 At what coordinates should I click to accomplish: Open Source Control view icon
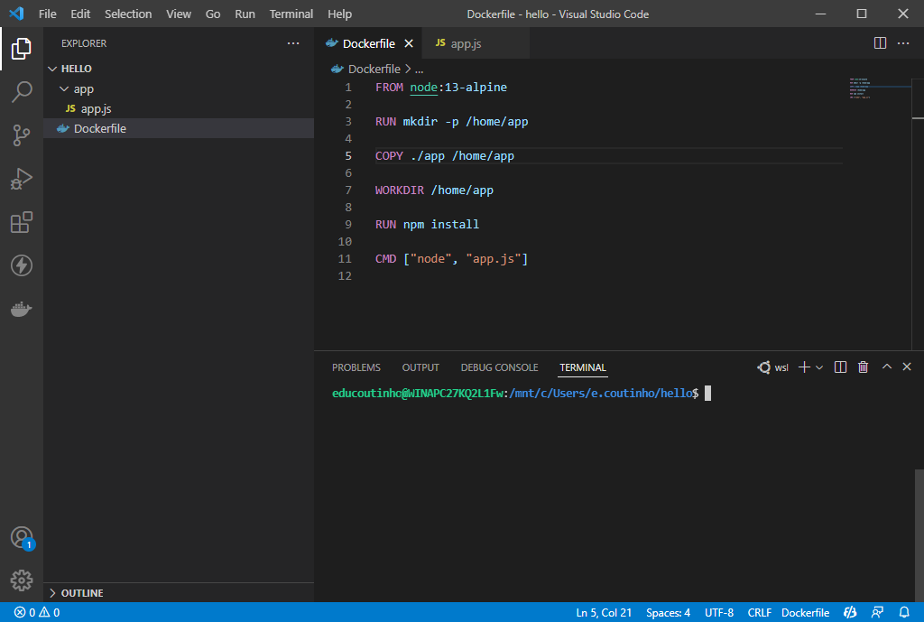(22, 135)
